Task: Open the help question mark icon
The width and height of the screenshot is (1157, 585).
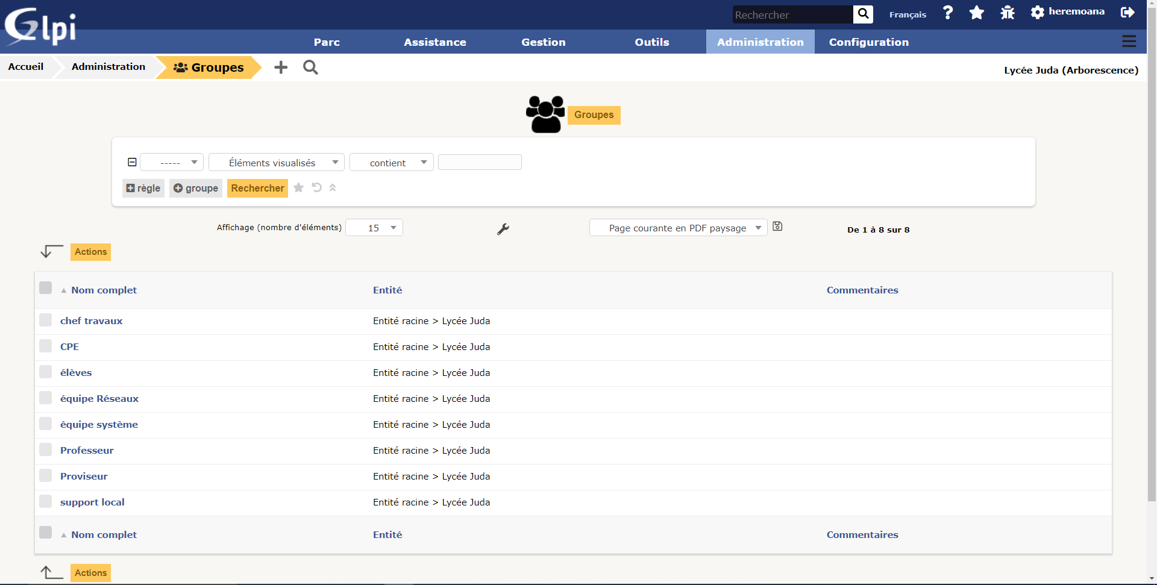Action: coord(948,13)
